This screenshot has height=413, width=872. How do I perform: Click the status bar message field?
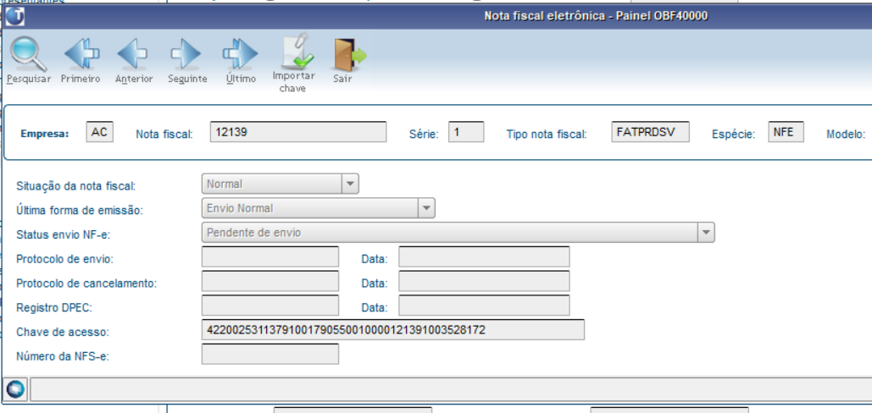pyautogui.click(x=451, y=389)
